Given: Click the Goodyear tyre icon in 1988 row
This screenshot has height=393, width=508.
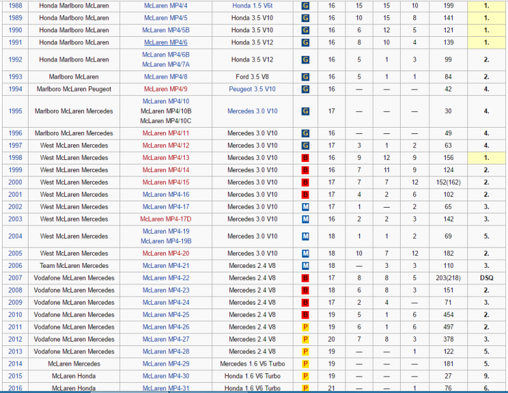Looking at the screenshot, I should (x=305, y=6).
